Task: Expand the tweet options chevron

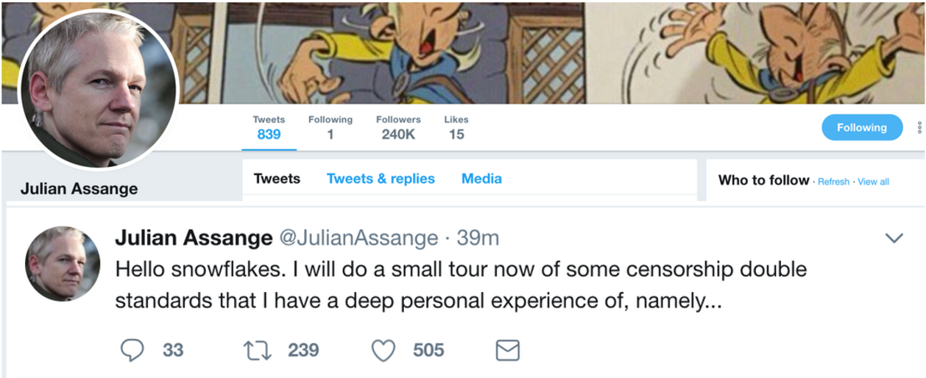Action: click(894, 238)
